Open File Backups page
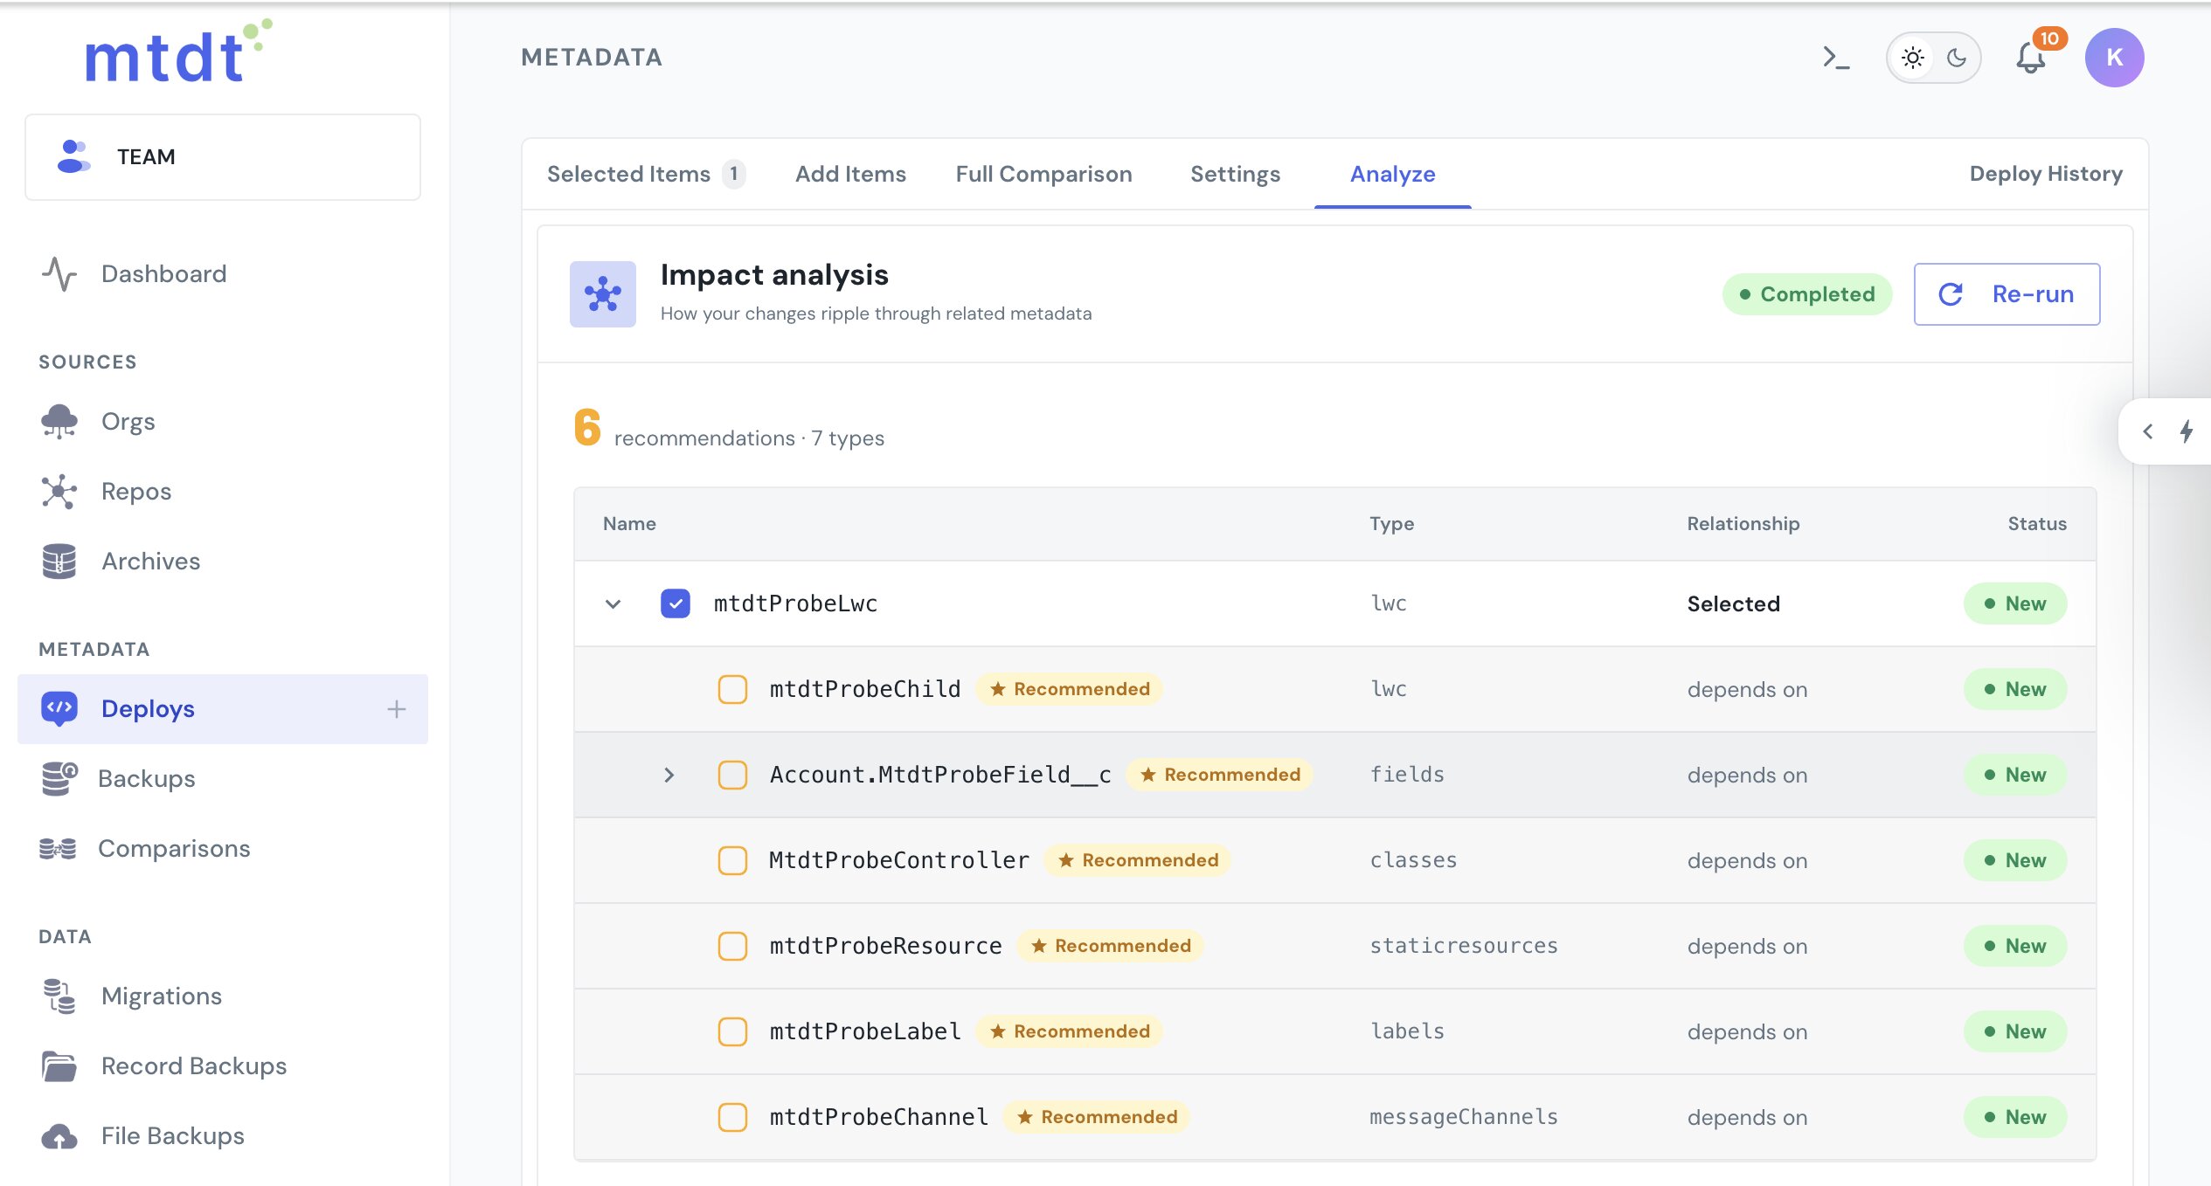 [x=173, y=1135]
